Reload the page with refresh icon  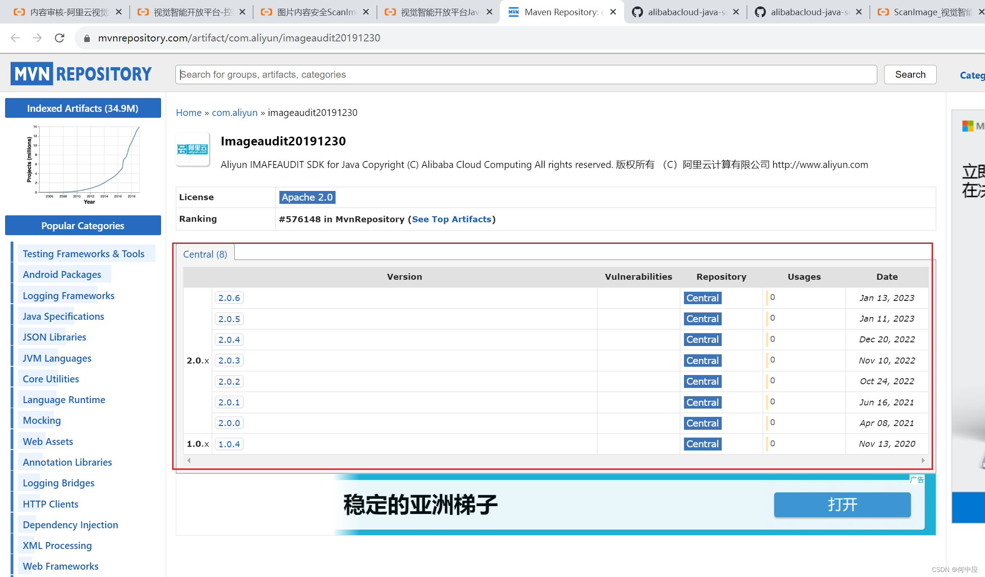59,38
